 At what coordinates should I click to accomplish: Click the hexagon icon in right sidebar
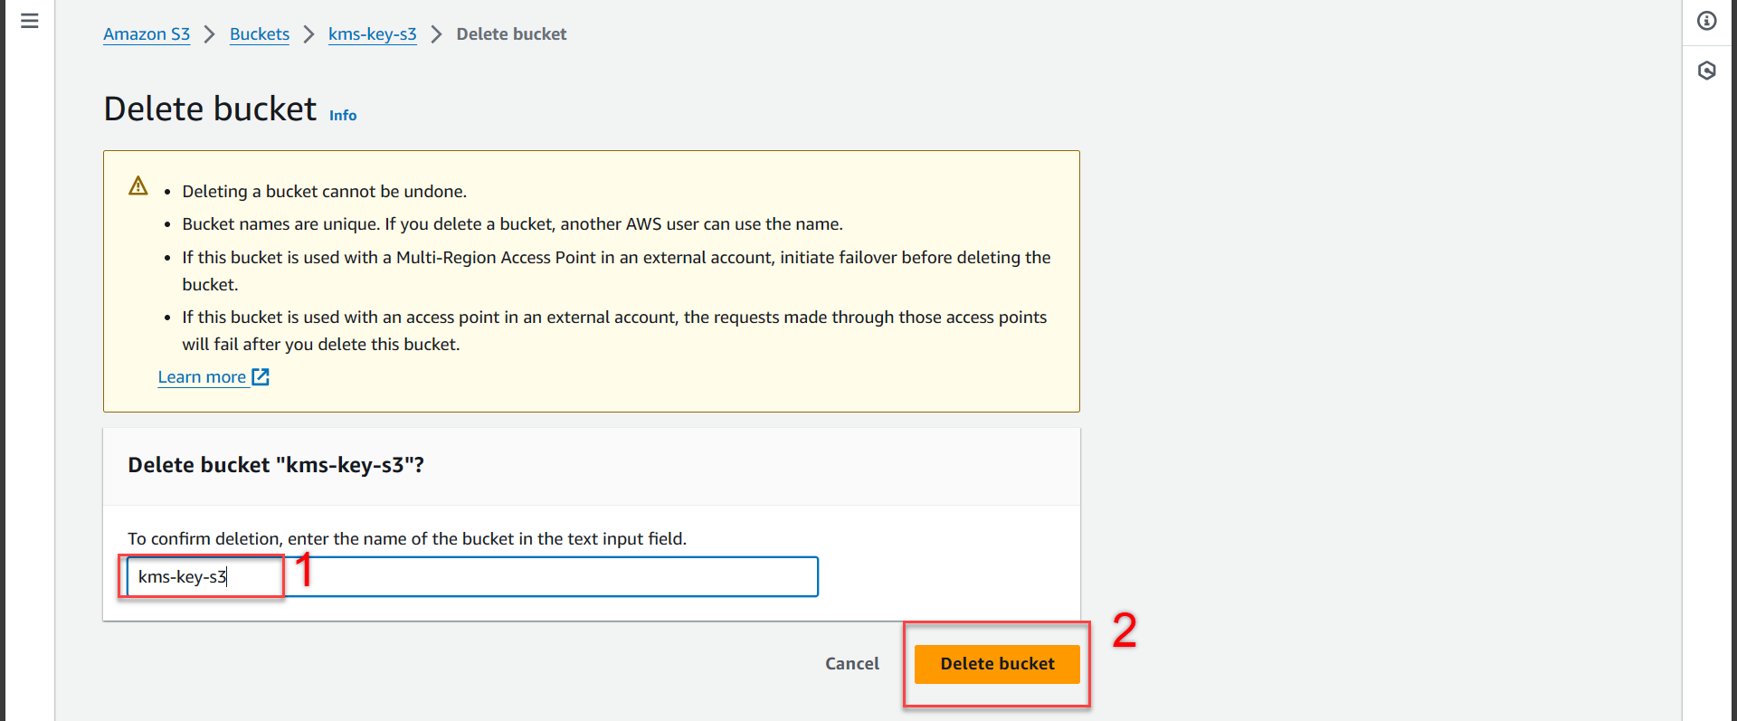tap(1706, 71)
